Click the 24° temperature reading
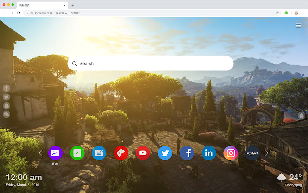308x193 pixels. point(295,177)
